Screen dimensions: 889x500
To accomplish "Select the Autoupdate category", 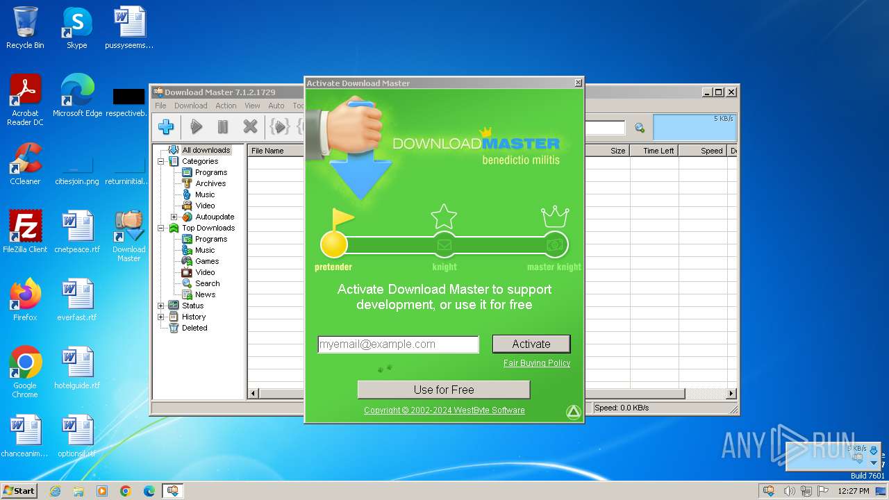I will [x=215, y=217].
